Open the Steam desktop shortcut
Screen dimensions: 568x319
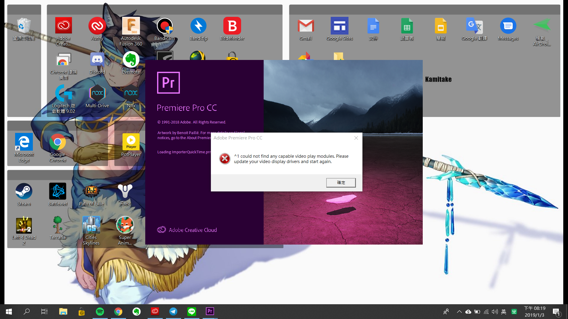click(24, 194)
